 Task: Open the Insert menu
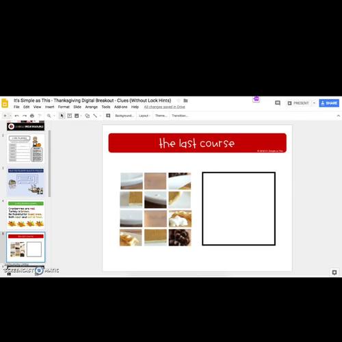point(49,107)
